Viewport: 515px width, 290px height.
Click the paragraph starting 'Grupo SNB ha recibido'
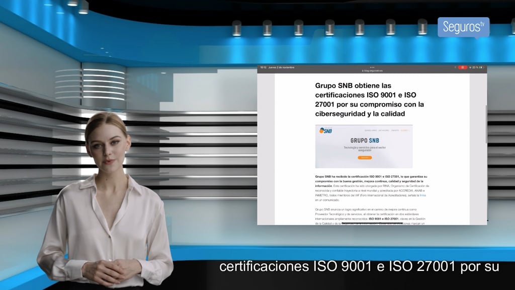(x=372, y=188)
